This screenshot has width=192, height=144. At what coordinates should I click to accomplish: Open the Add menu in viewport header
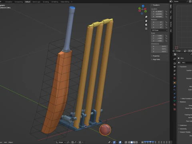(x=5, y=142)
